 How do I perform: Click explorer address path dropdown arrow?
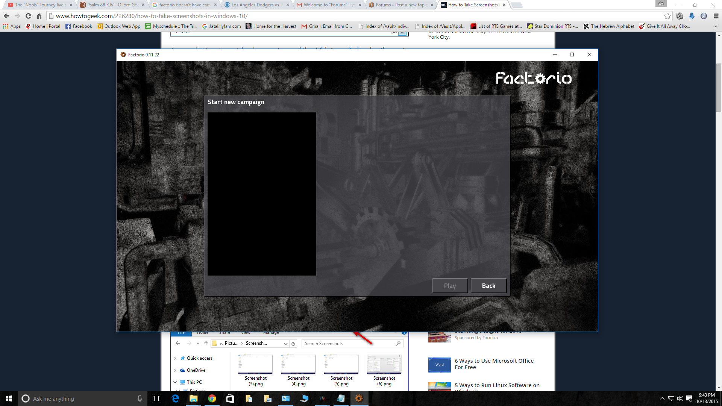[x=285, y=344]
